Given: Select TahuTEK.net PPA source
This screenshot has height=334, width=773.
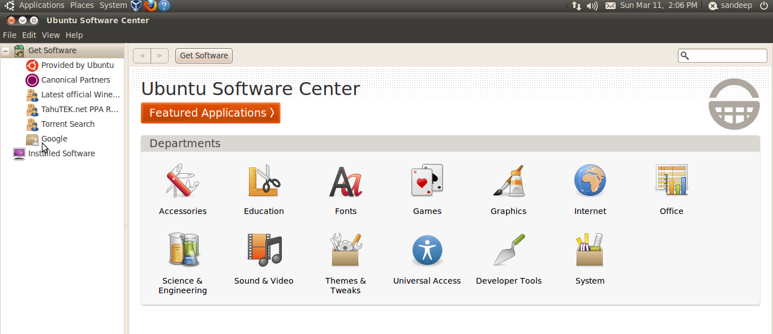Looking at the screenshot, I should 80,109.
